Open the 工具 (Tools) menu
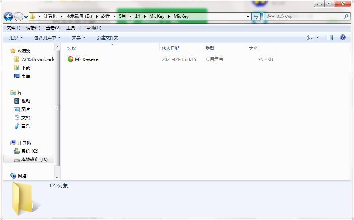This screenshot has width=354, height=220. click(x=72, y=28)
